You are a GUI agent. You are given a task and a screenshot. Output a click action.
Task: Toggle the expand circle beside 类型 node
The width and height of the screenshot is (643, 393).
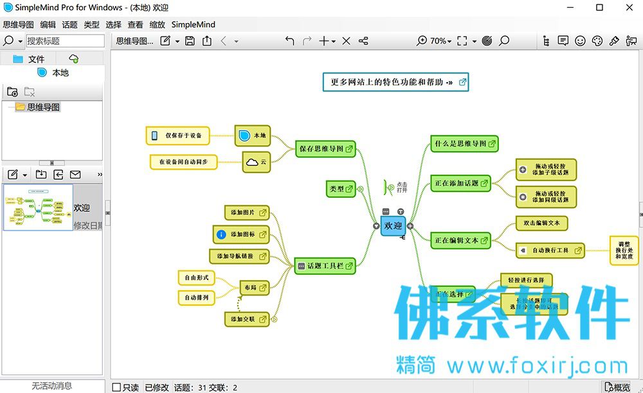coord(361,189)
